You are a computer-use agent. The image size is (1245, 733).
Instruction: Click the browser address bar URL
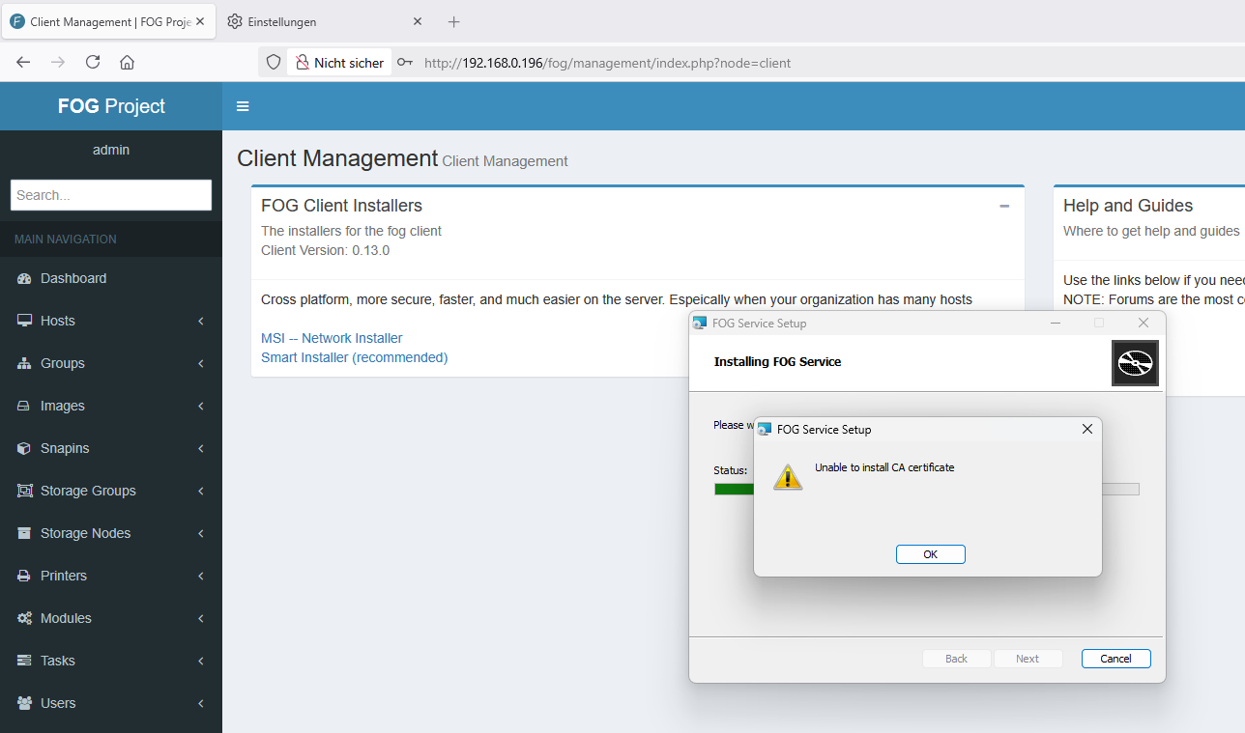click(x=607, y=63)
